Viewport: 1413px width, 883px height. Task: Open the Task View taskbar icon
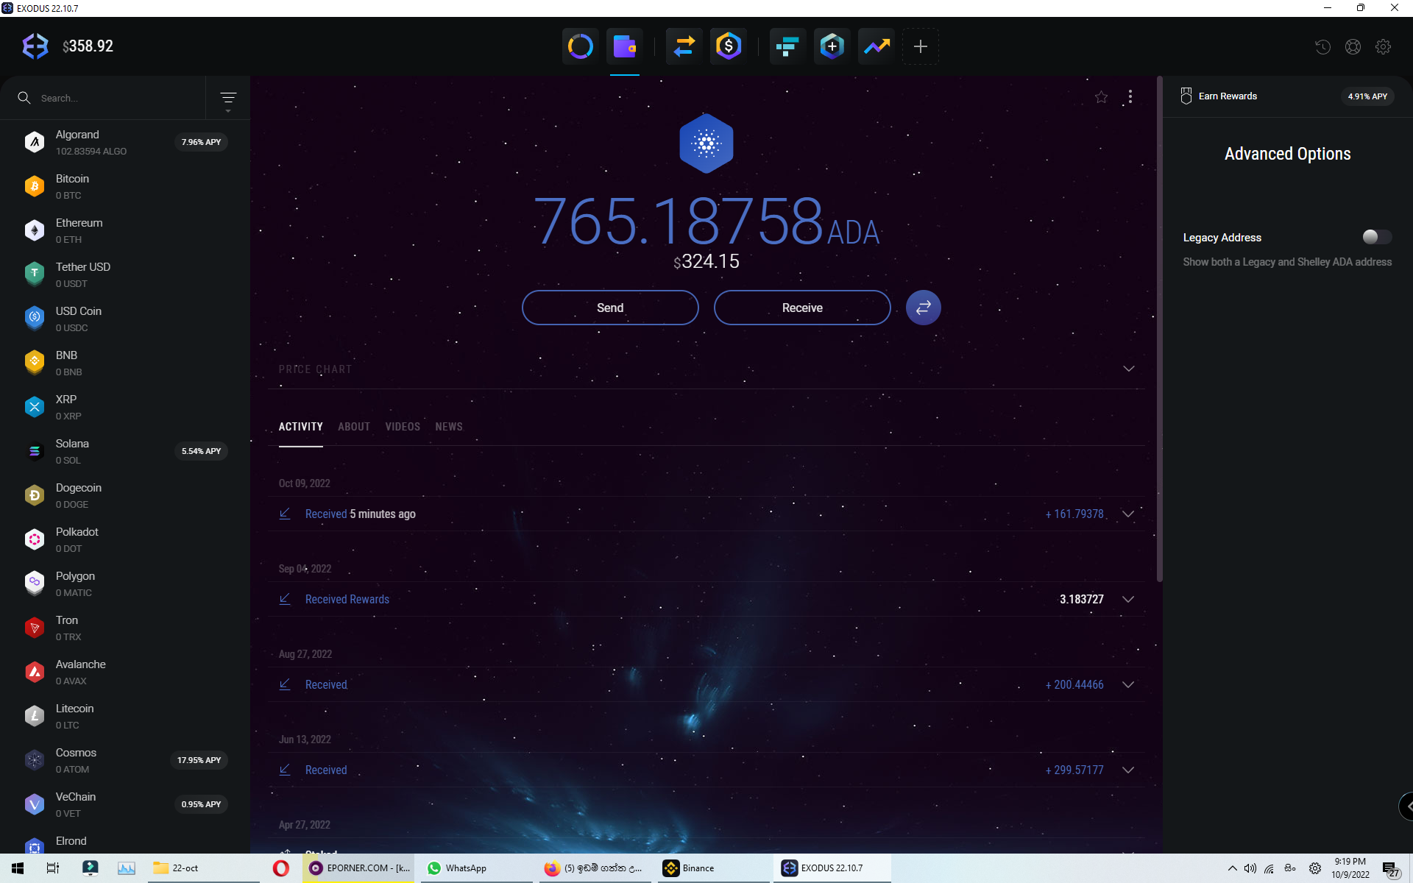53,868
